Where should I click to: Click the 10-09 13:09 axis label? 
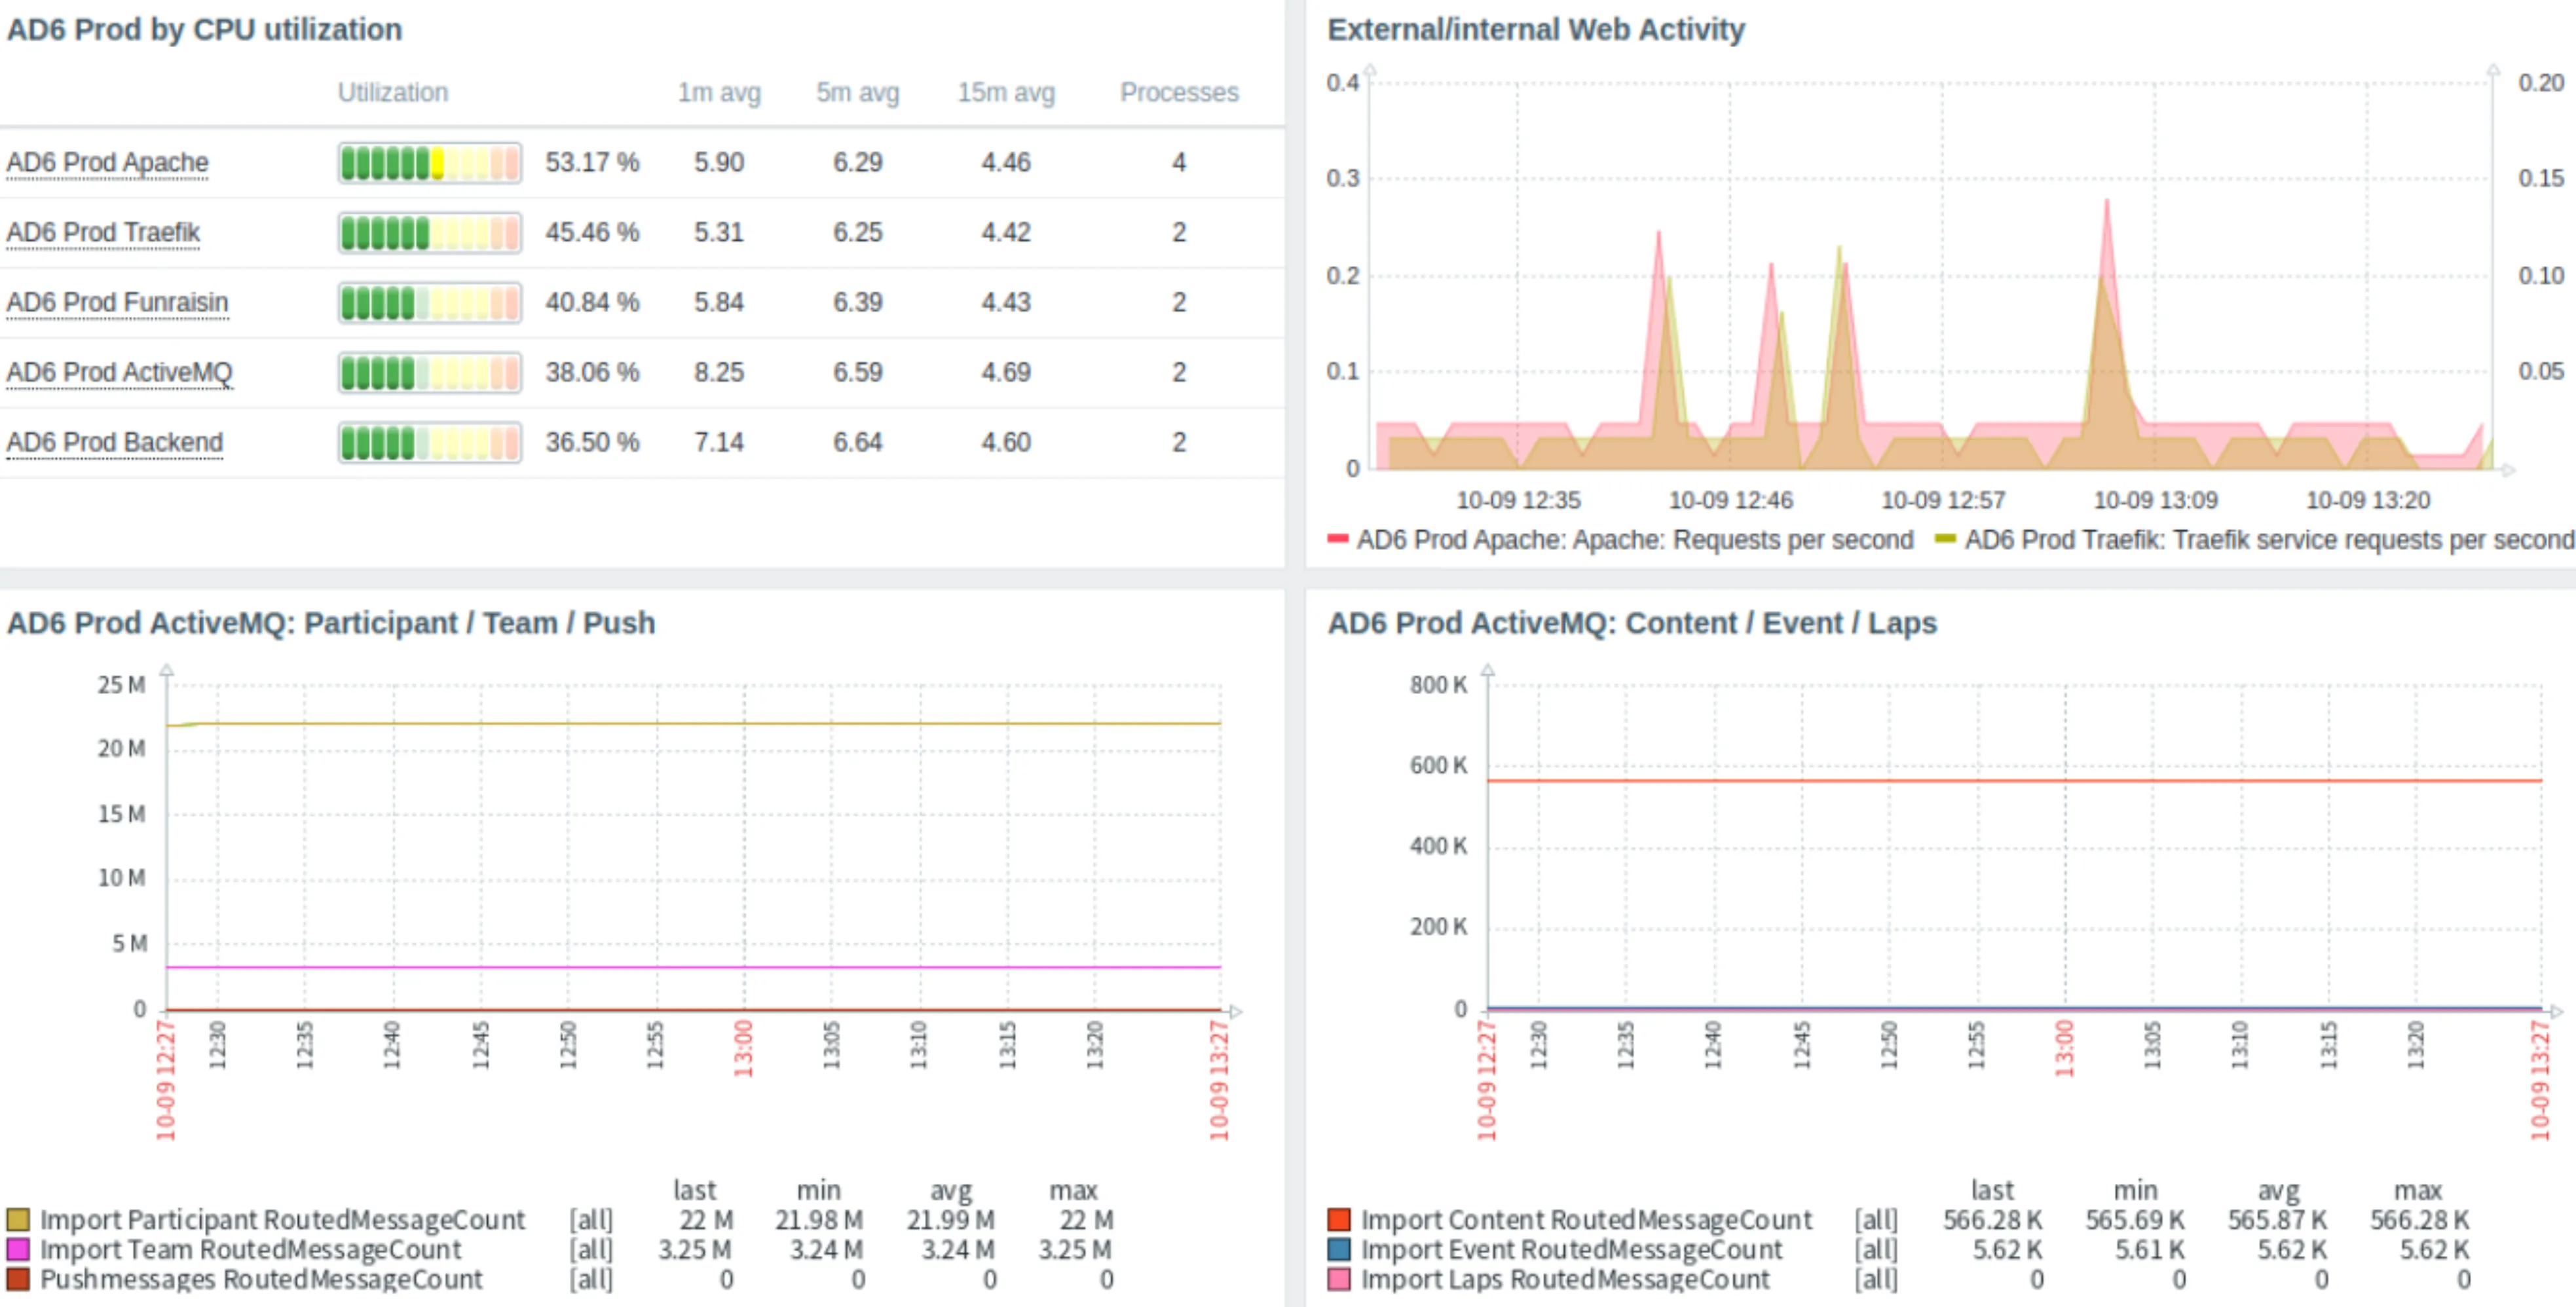coord(2156,500)
